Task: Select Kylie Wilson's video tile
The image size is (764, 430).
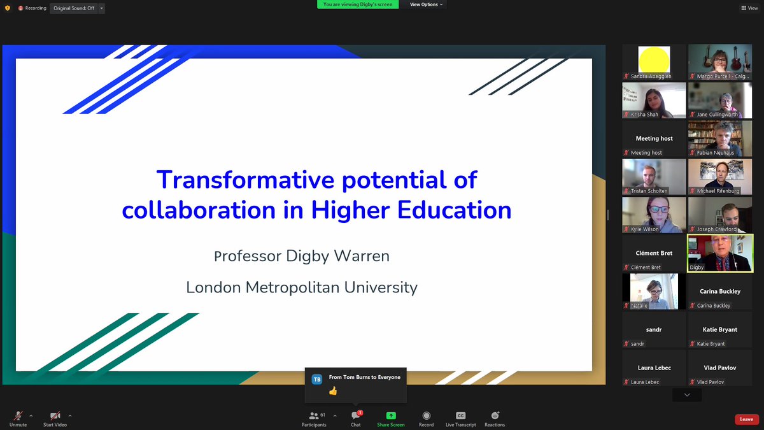Action: pos(654,215)
